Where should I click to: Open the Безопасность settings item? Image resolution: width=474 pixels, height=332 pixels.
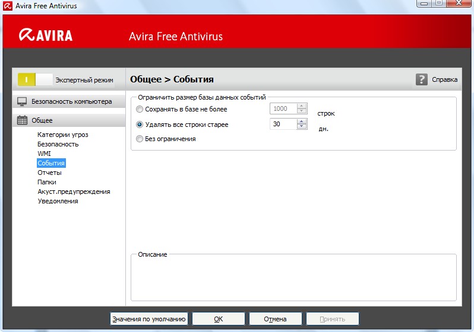(x=58, y=144)
